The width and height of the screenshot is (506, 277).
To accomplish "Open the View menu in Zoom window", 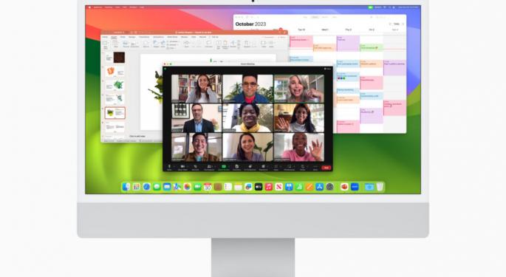I will pos(328,69).
